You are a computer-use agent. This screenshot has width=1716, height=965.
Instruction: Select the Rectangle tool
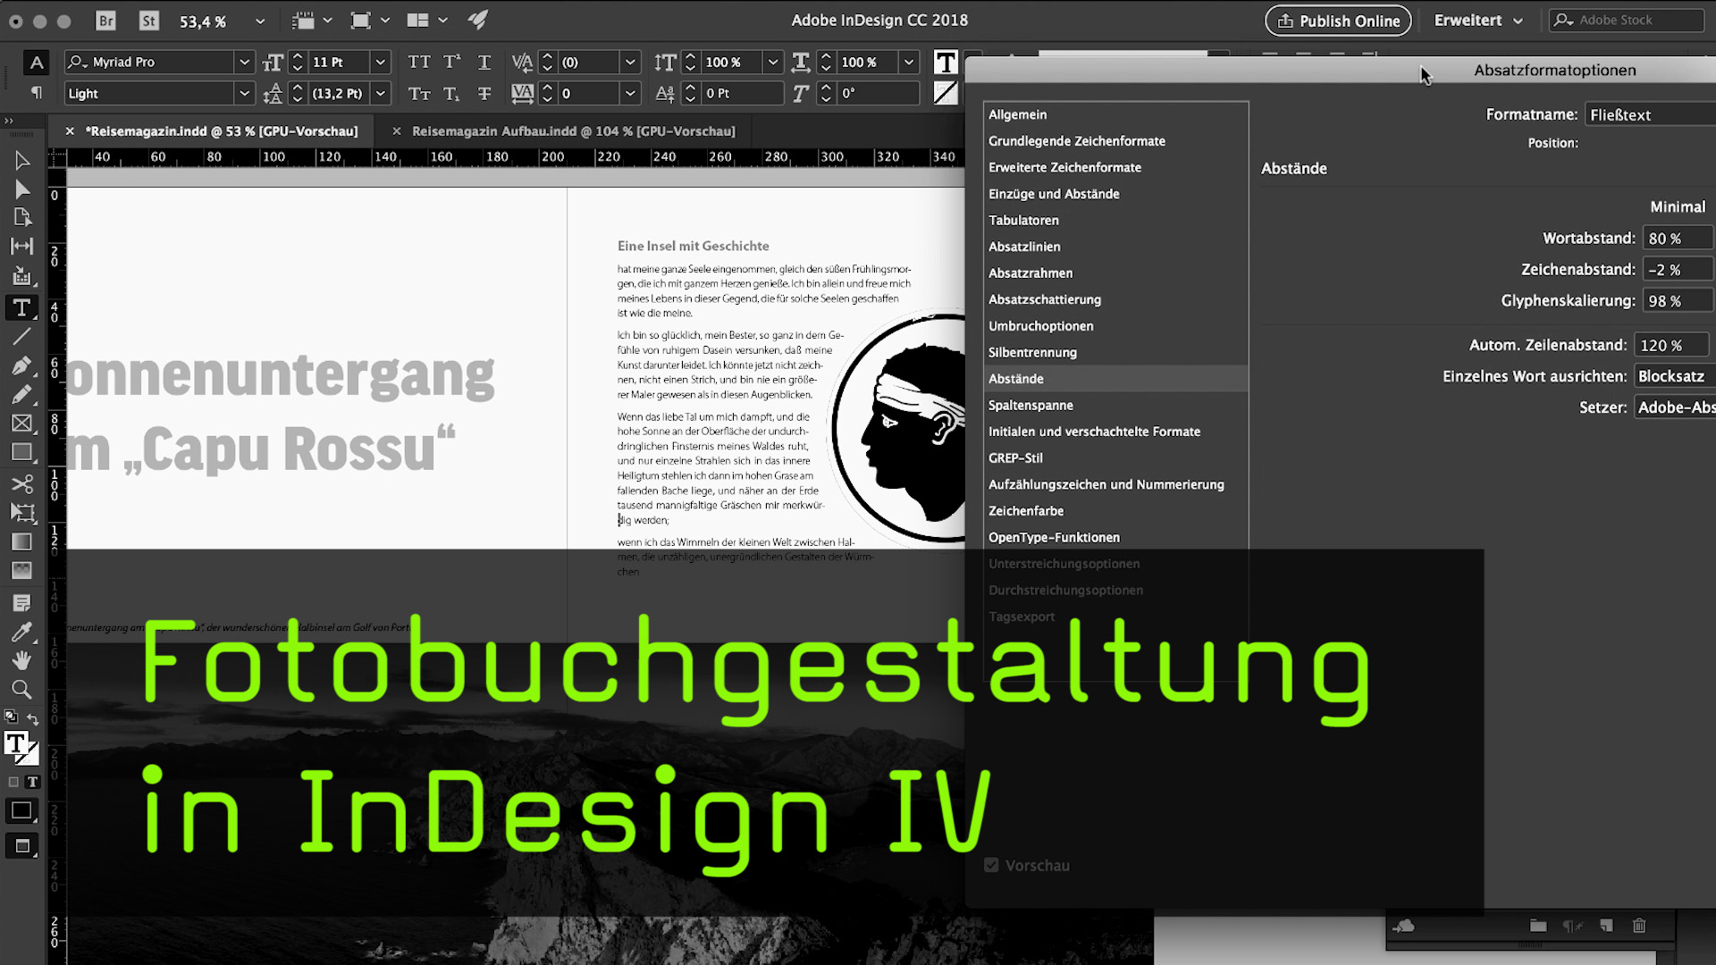coord(22,453)
